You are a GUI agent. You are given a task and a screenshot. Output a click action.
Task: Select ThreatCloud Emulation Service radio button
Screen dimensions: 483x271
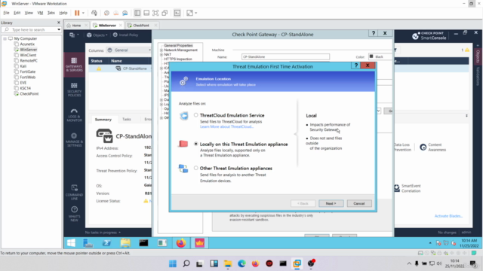point(196,115)
